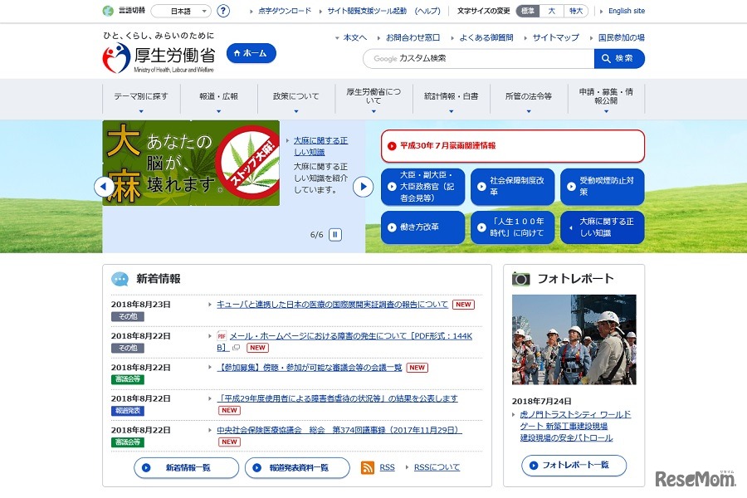The height and width of the screenshot is (498, 747).
Task: Switch text size to 大
Action: 554,11
